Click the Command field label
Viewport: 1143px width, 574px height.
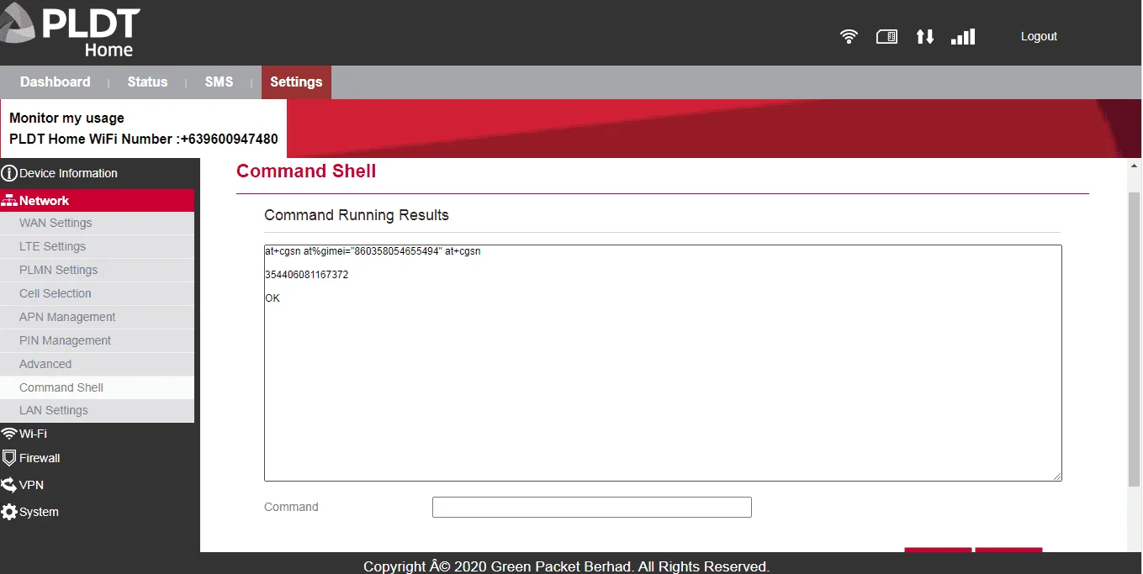pos(291,507)
